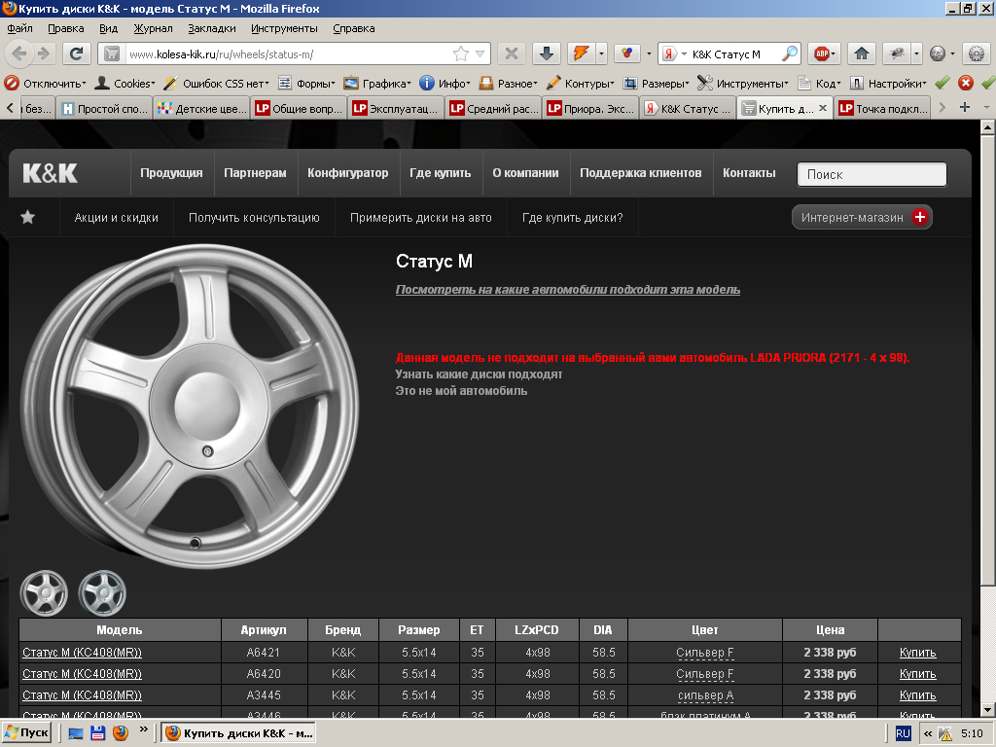The width and height of the screenshot is (996, 747).
Task: Open the Справка menu
Action: click(x=354, y=28)
